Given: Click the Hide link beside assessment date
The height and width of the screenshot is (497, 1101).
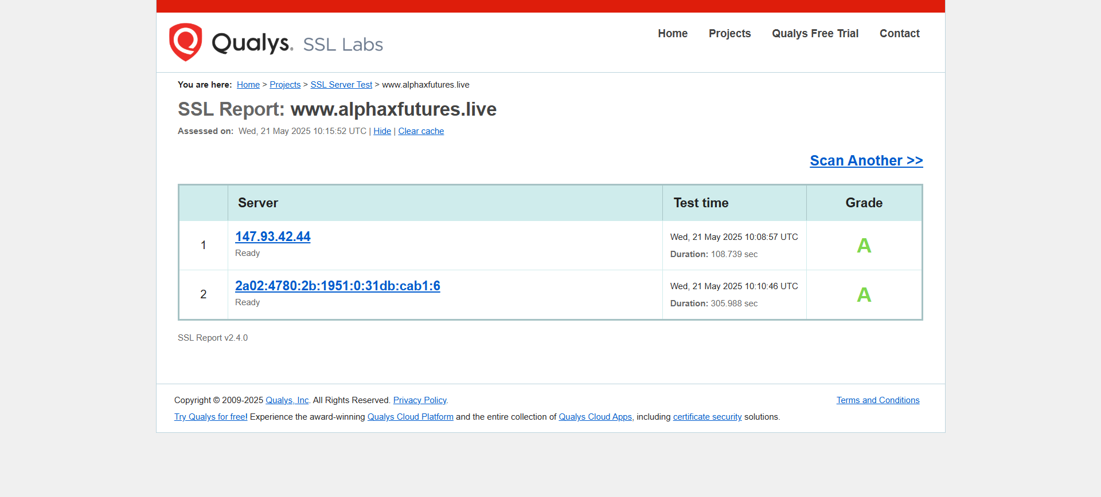Looking at the screenshot, I should (x=382, y=131).
